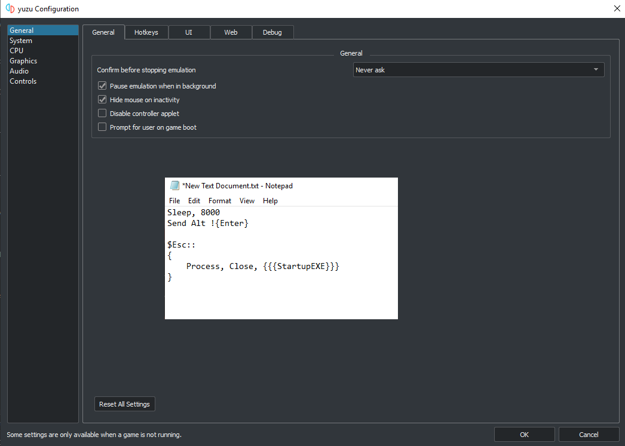Go to the Debug tab

point(272,32)
